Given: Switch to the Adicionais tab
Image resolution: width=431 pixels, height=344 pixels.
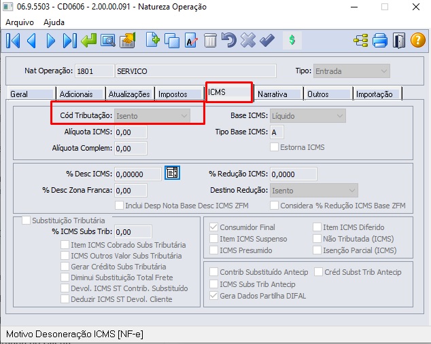Looking at the screenshot, I should (x=81, y=94).
